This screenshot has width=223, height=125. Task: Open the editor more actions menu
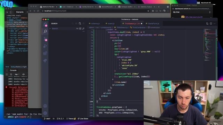pos(215,24)
